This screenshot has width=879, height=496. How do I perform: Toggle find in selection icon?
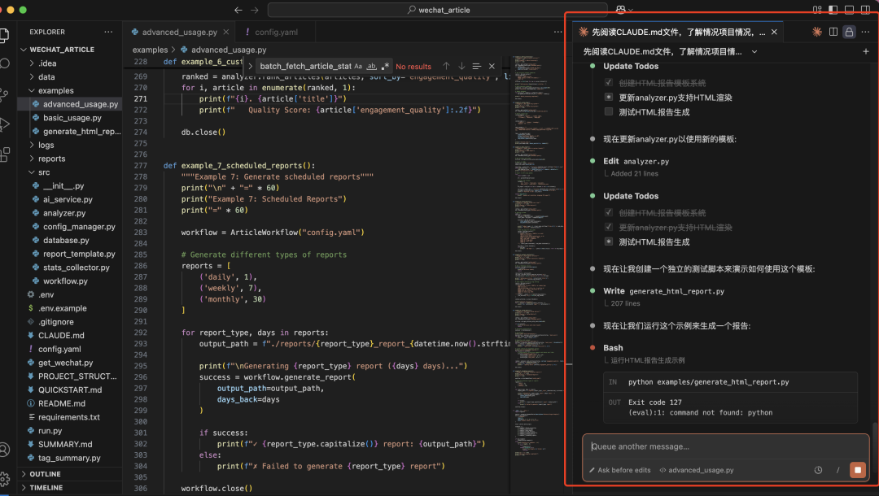(476, 66)
